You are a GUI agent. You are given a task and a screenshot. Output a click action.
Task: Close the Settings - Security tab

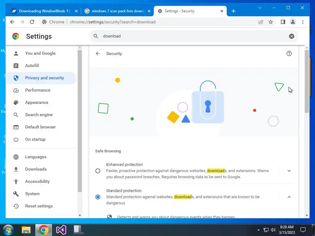222,11
